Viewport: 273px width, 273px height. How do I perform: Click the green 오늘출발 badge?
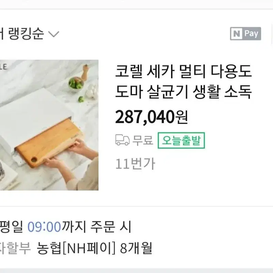coord(181,140)
